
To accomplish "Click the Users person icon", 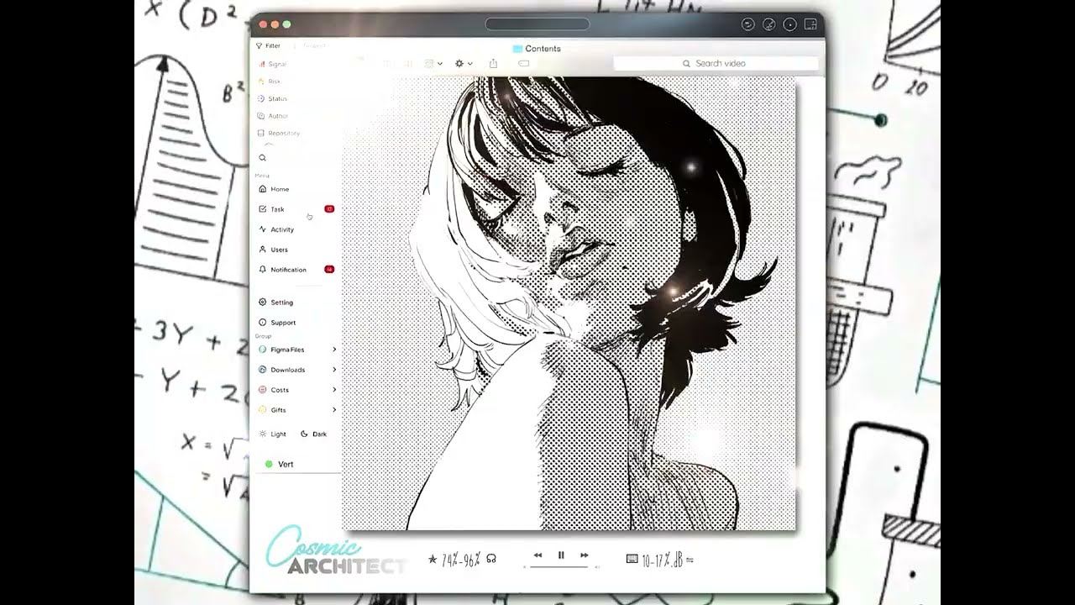I will (x=263, y=250).
